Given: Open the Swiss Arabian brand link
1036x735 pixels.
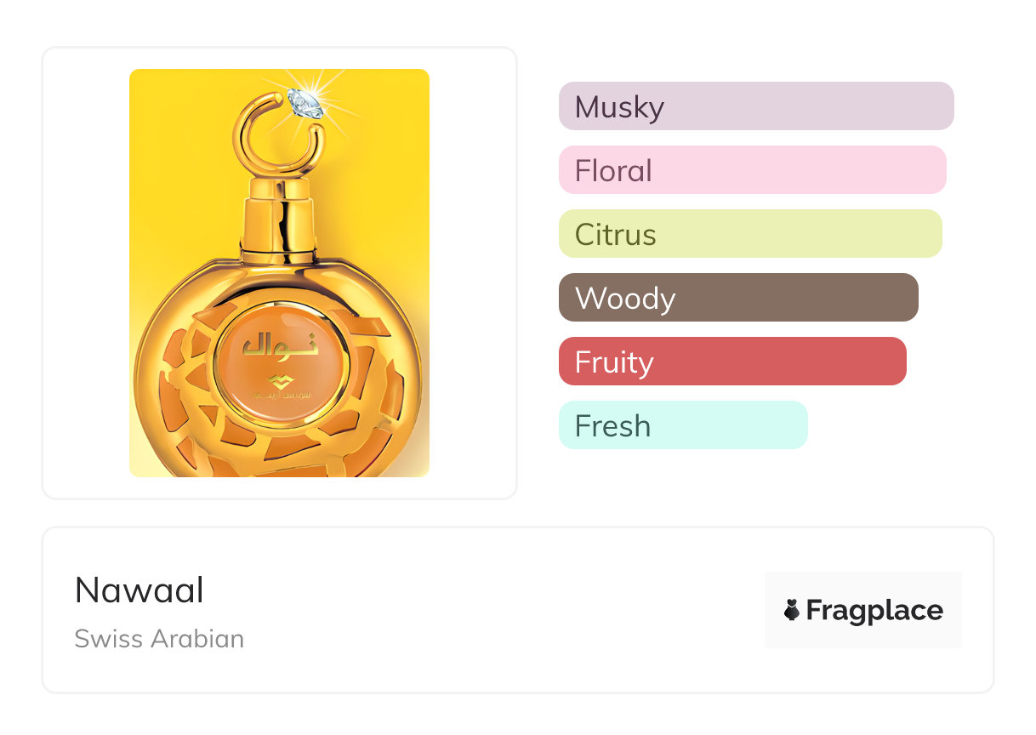Looking at the screenshot, I should 159,639.
